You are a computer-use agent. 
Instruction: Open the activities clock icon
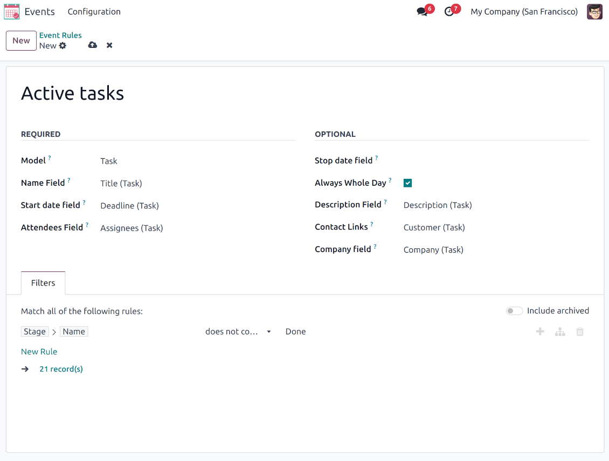tap(449, 12)
